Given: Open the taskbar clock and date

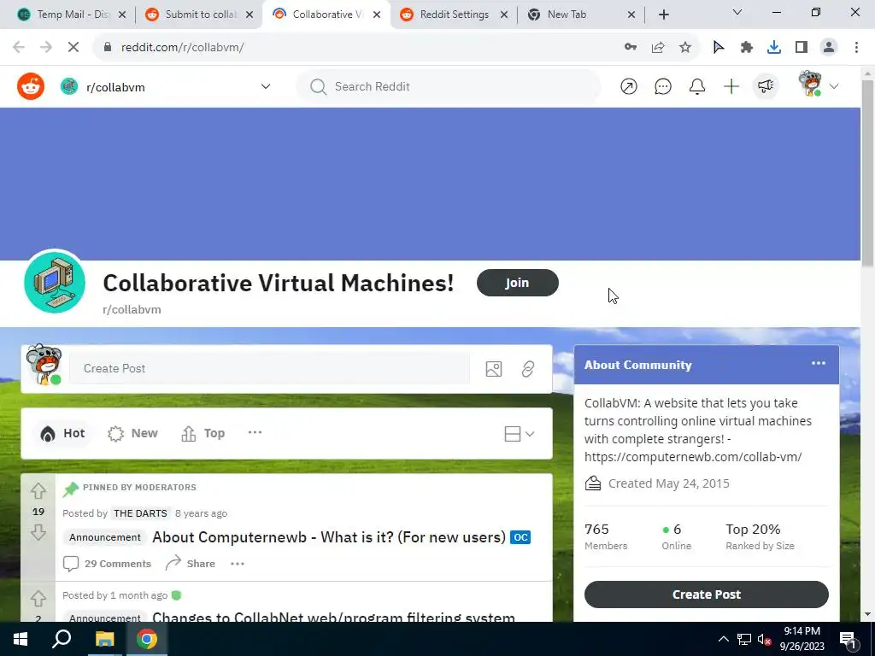Looking at the screenshot, I should pyautogui.click(x=802, y=639).
